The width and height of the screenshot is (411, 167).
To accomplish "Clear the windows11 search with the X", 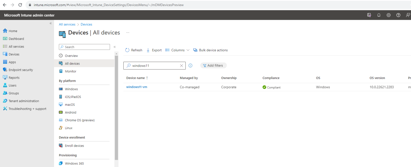I will [181, 65].
